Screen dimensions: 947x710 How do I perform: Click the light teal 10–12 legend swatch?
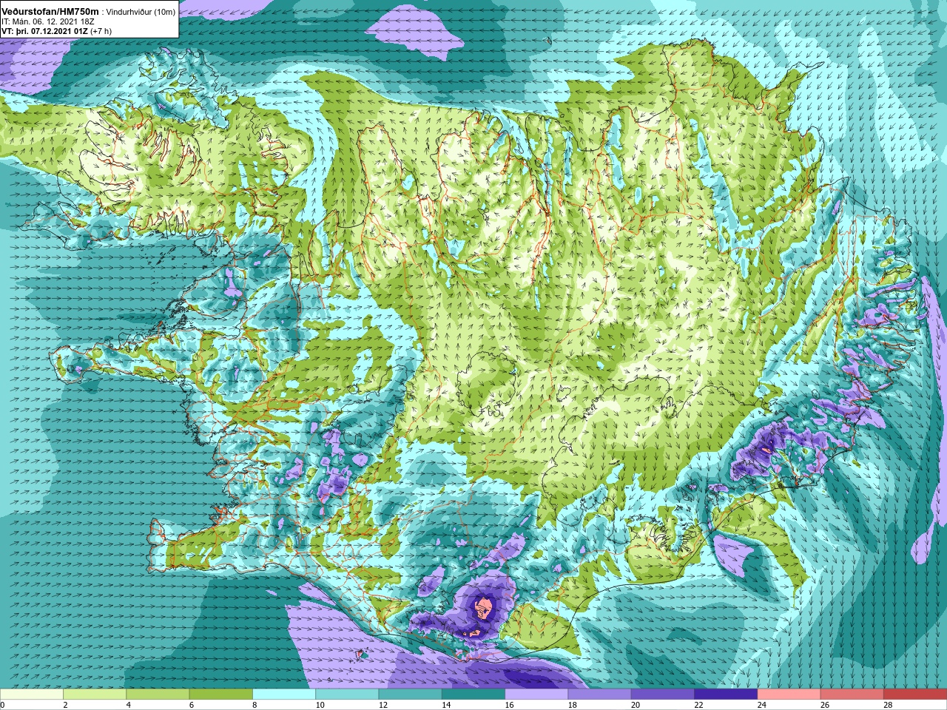(347, 694)
